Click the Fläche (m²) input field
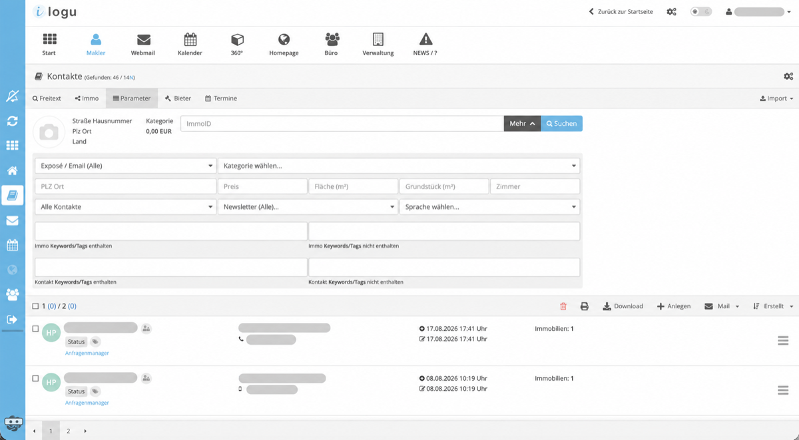Image resolution: width=799 pixels, height=440 pixels. [x=353, y=186]
